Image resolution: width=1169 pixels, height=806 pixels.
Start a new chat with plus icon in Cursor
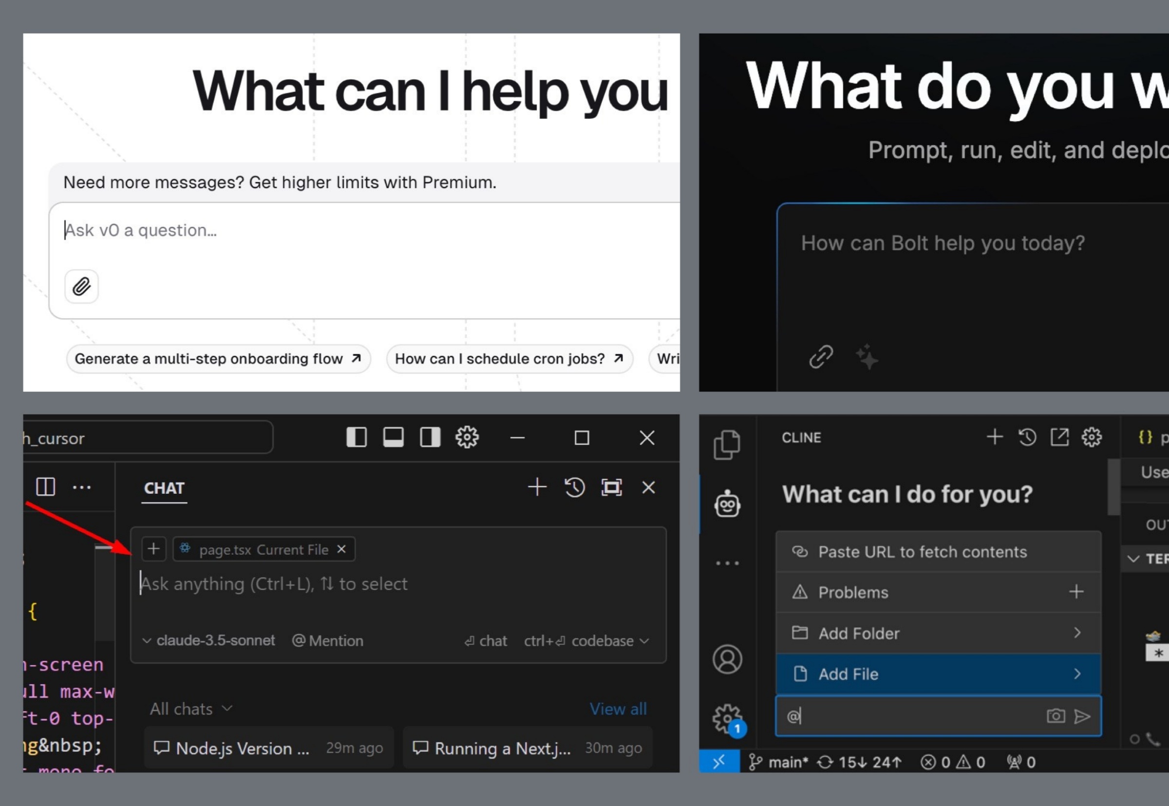[537, 487]
